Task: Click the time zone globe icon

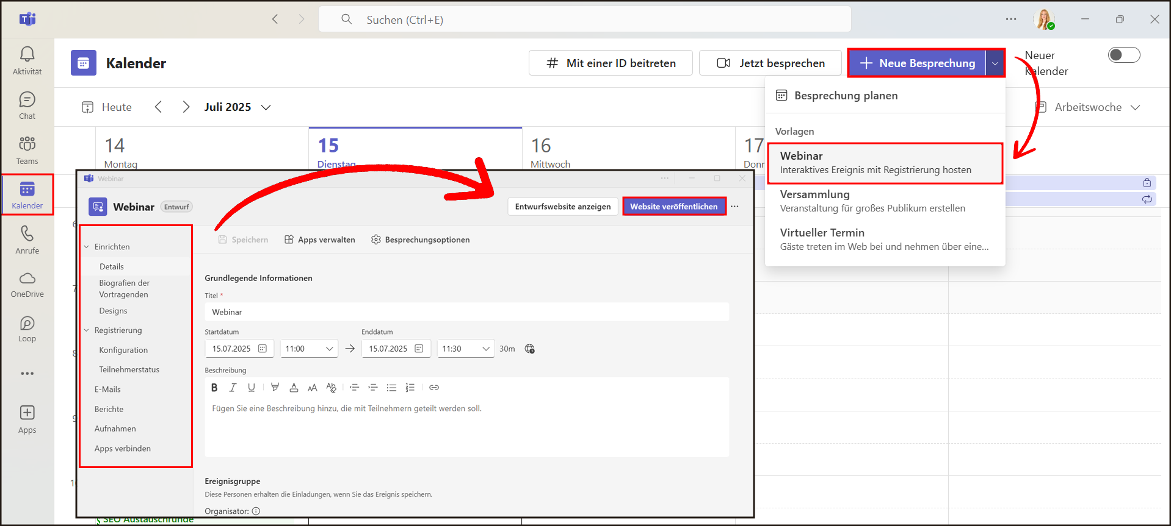Action: tap(530, 349)
